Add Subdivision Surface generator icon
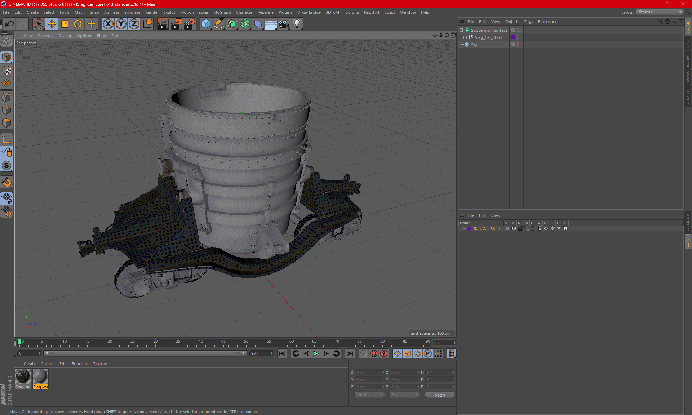 point(232,24)
